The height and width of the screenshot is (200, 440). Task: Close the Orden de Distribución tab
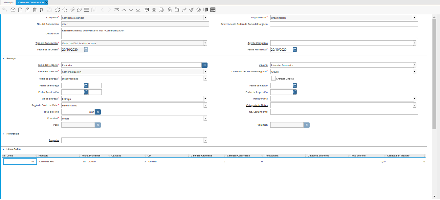(x=46, y=3)
